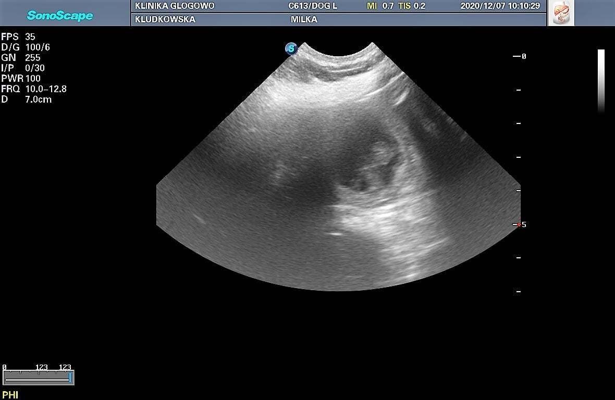The width and height of the screenshot is (615, 400).
Task: Click the abdominal organs exam preset icon
Action: [561, 12]
